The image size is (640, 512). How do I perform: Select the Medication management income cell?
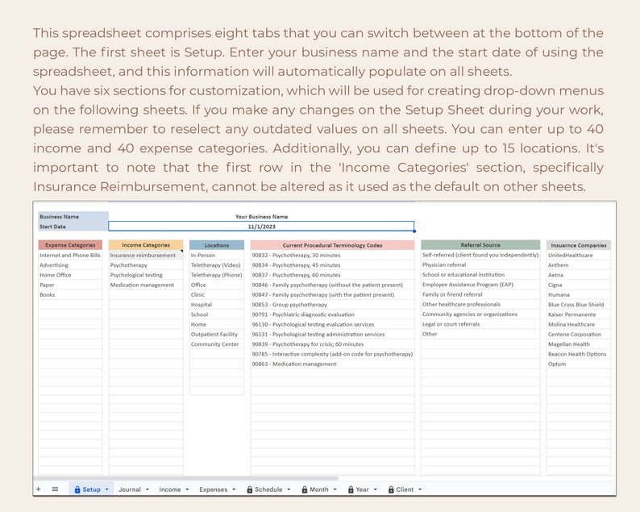146,285
